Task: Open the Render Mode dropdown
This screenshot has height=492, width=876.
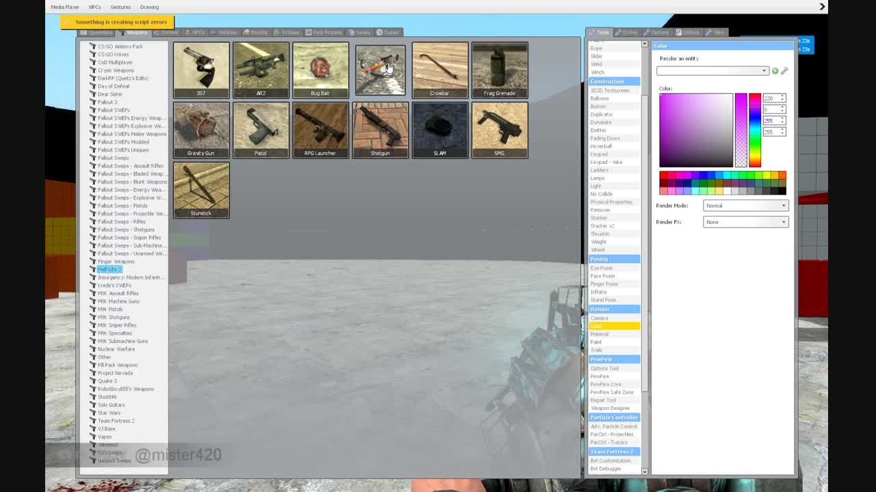Action: pyautogui.click(x=745, y=206)
